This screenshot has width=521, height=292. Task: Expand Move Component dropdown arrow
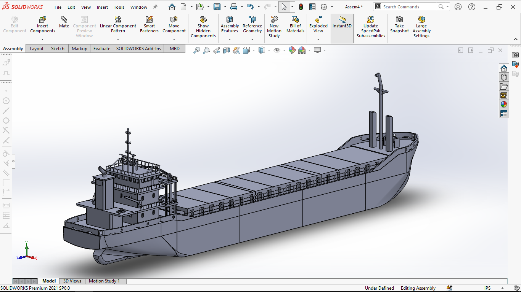(x=174, y=39)
